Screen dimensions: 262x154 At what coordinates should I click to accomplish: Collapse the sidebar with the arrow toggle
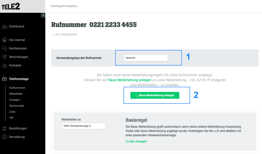coord(43,15)
